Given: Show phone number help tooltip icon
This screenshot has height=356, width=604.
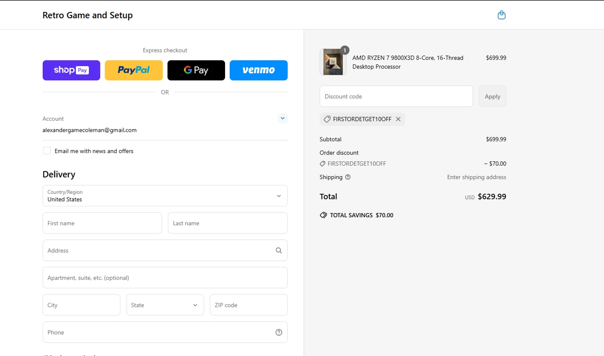Looking at the screenshot, I should [x=279, y=332].
